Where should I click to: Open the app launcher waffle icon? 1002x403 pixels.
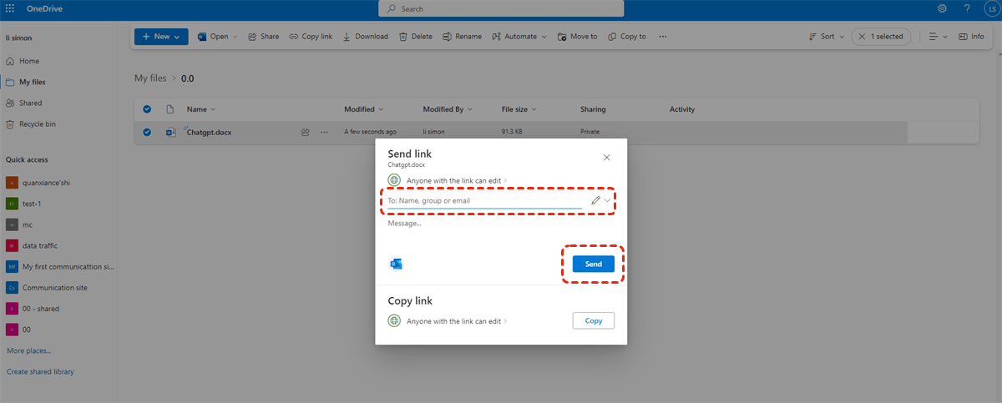click(10, 8)
